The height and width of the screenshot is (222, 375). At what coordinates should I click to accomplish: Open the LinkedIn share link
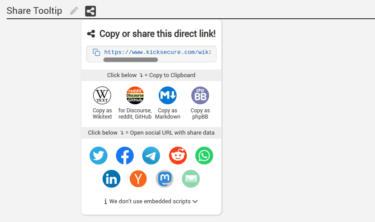point(111,179)
